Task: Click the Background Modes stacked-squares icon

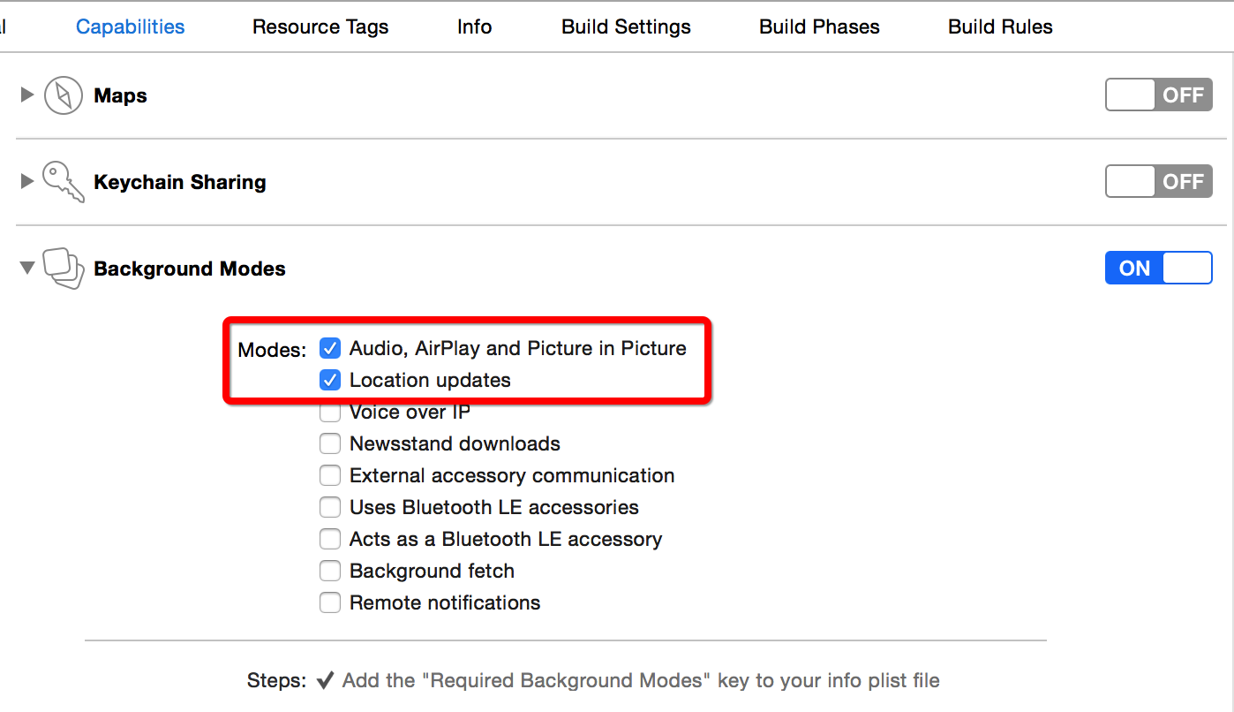Action: tap(64, 269)
